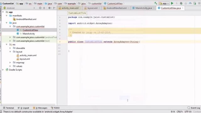Expand the androidTest package
Viewport: 201px width, 113px height.
tap(10, 37)
